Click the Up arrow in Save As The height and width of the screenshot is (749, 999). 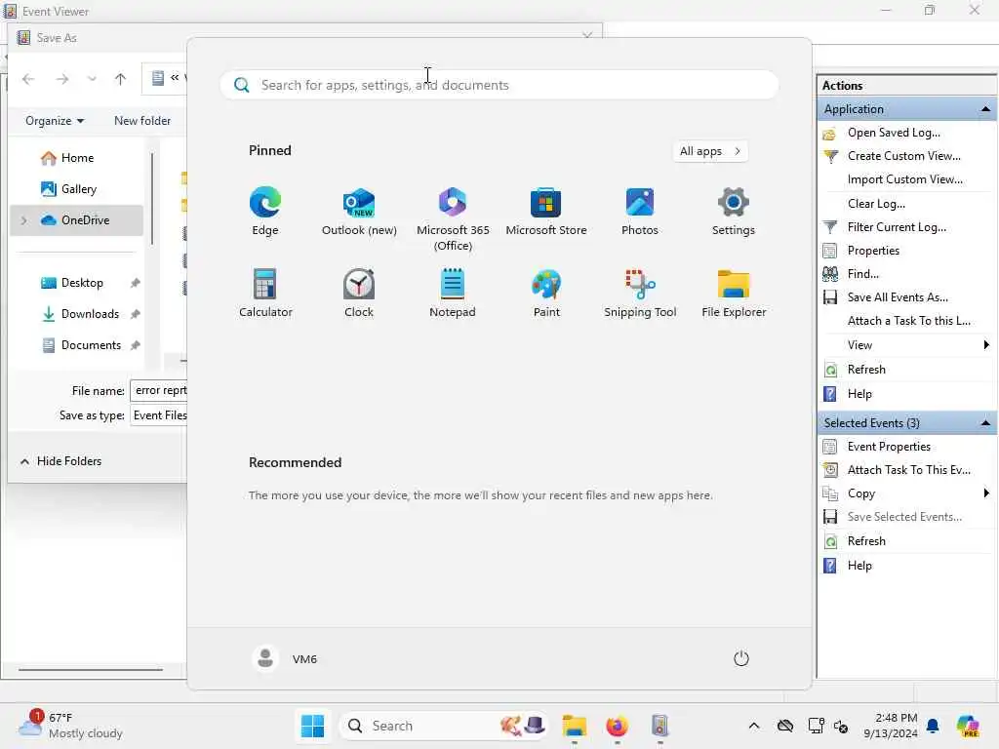[120, 79]
